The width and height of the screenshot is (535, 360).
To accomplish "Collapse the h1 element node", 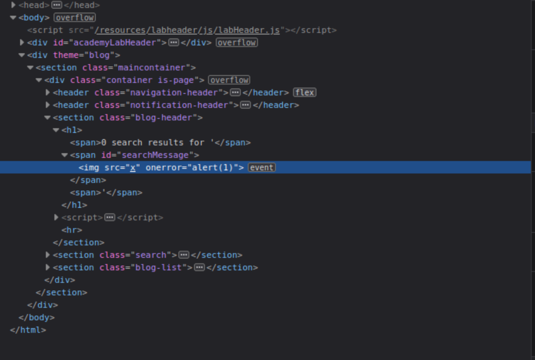I will [56, 130].
